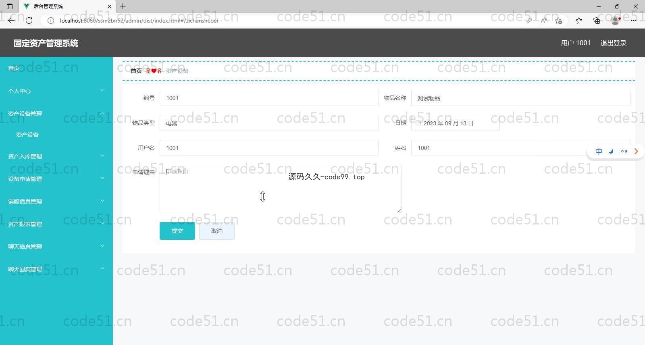
Task: Expand the 聊天回复管理 chevron
Action: point(102,268)
